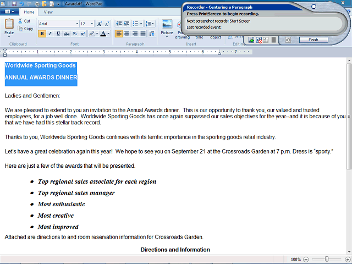Justify the selected paragraph
The height and width of the screenshot is (264, 352).
pos(143,34)
